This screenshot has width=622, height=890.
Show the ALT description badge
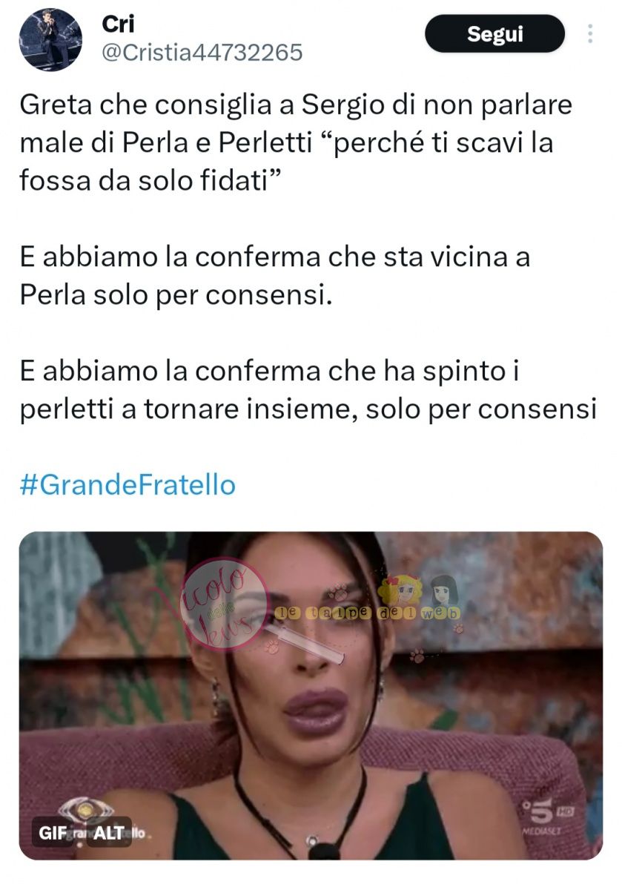[109, 833]
